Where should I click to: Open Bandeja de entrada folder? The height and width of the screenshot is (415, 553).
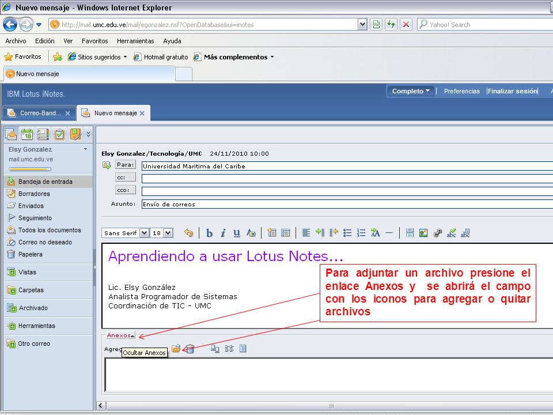click(48, 182)
